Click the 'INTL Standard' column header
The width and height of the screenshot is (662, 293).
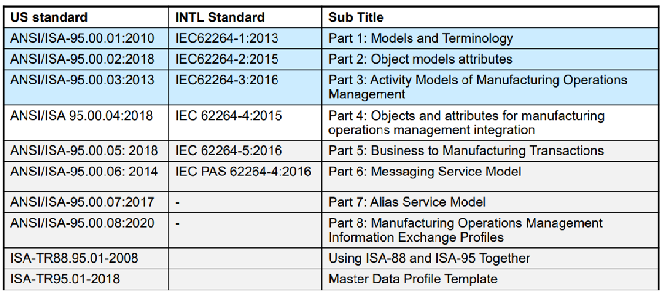coord(245,17)
